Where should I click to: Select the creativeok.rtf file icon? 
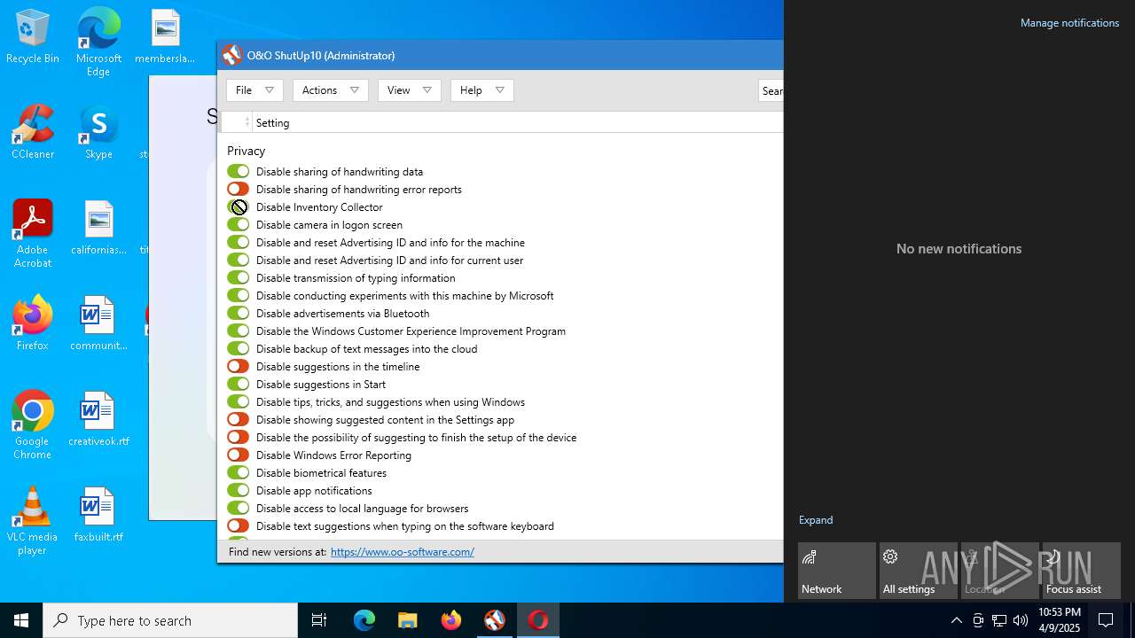pos(98,419)
